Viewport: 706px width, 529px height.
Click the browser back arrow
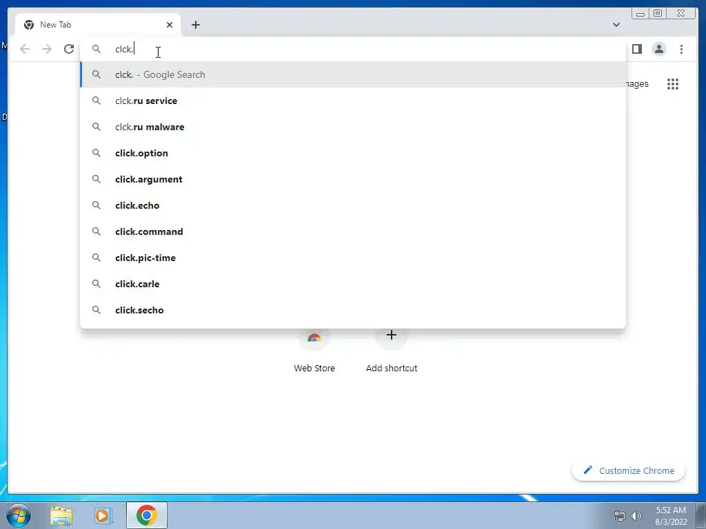pos(25,49)
